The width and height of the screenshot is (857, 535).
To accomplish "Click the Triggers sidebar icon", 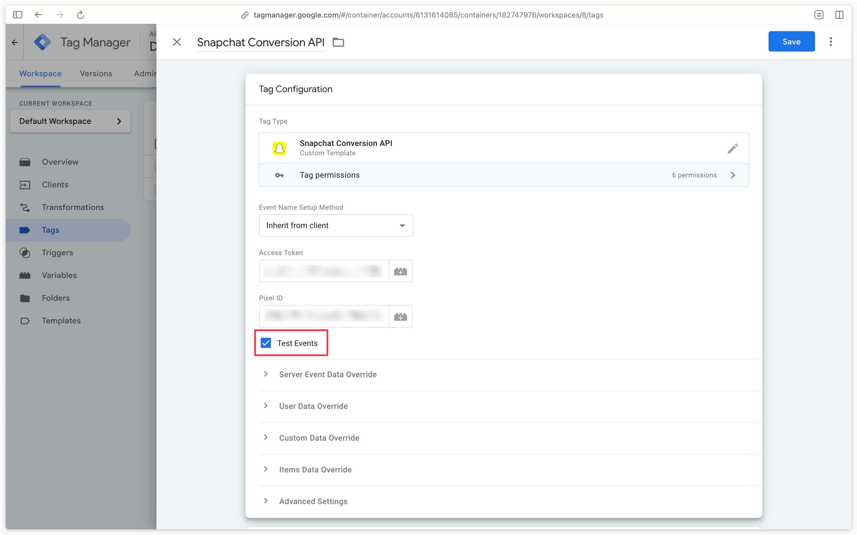I will [25, 252].
